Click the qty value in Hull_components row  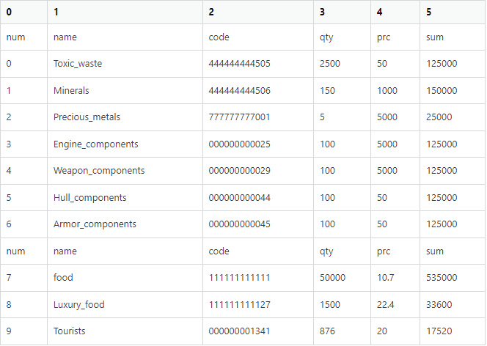(327, 198)
